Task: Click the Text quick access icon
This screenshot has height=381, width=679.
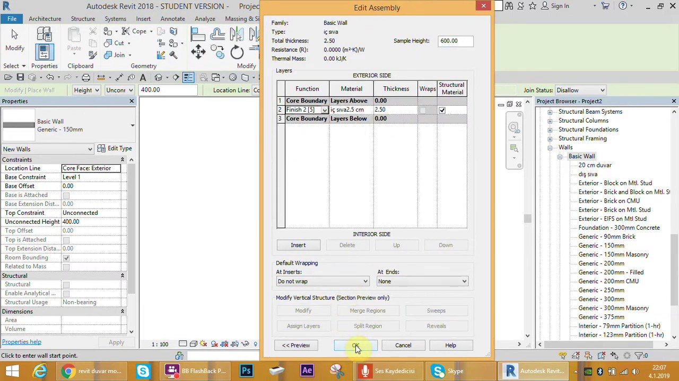Action: coord(143,77)
